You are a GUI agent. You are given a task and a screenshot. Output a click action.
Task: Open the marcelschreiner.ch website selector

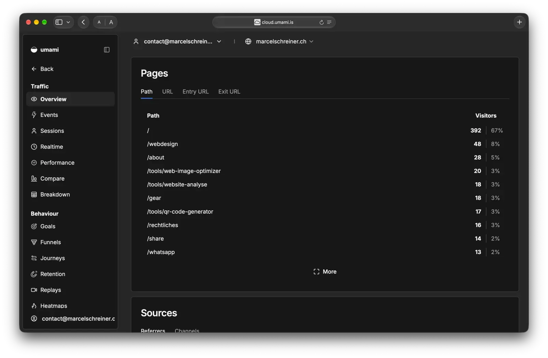(x=279, y=41)
